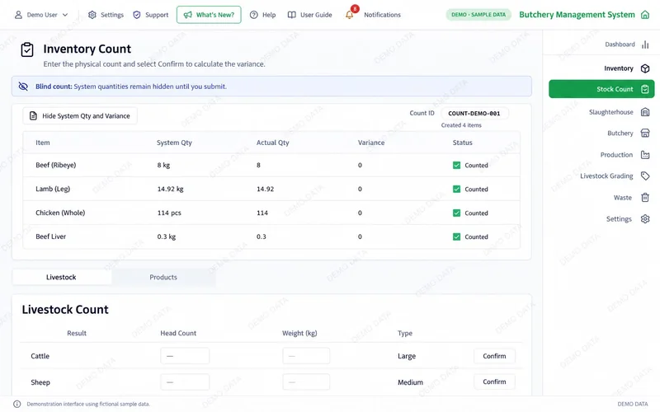Open sidebar Settings gear icon
660x412 pixels.
(645, 219)
